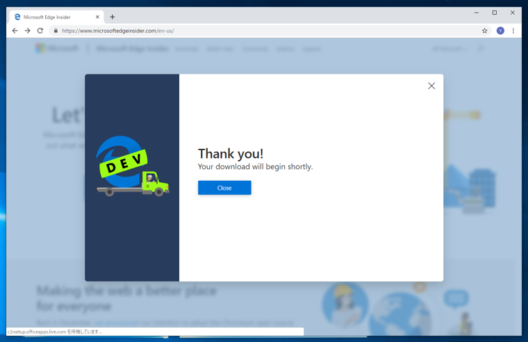Viewport: 528px width, 342px height.
Task: Bookmark this page with the star icon
Action: coord(484,31)
